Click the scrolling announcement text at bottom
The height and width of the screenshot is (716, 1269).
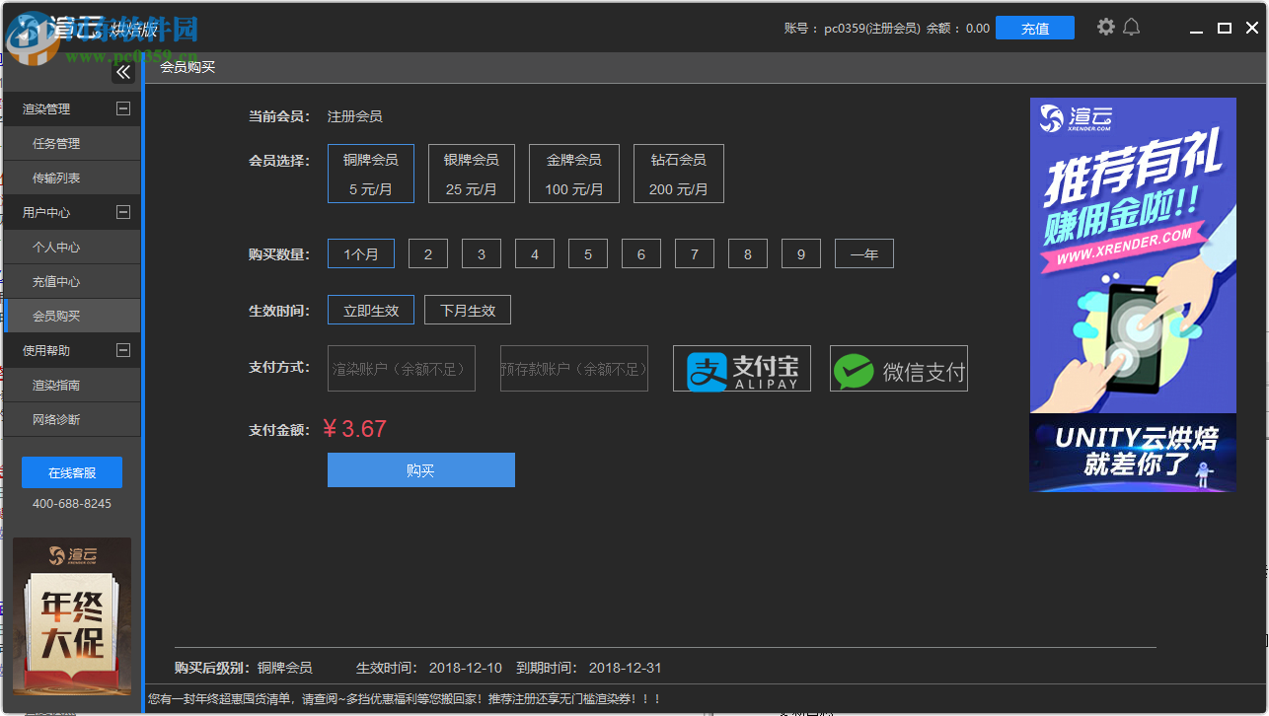point(405,699)
